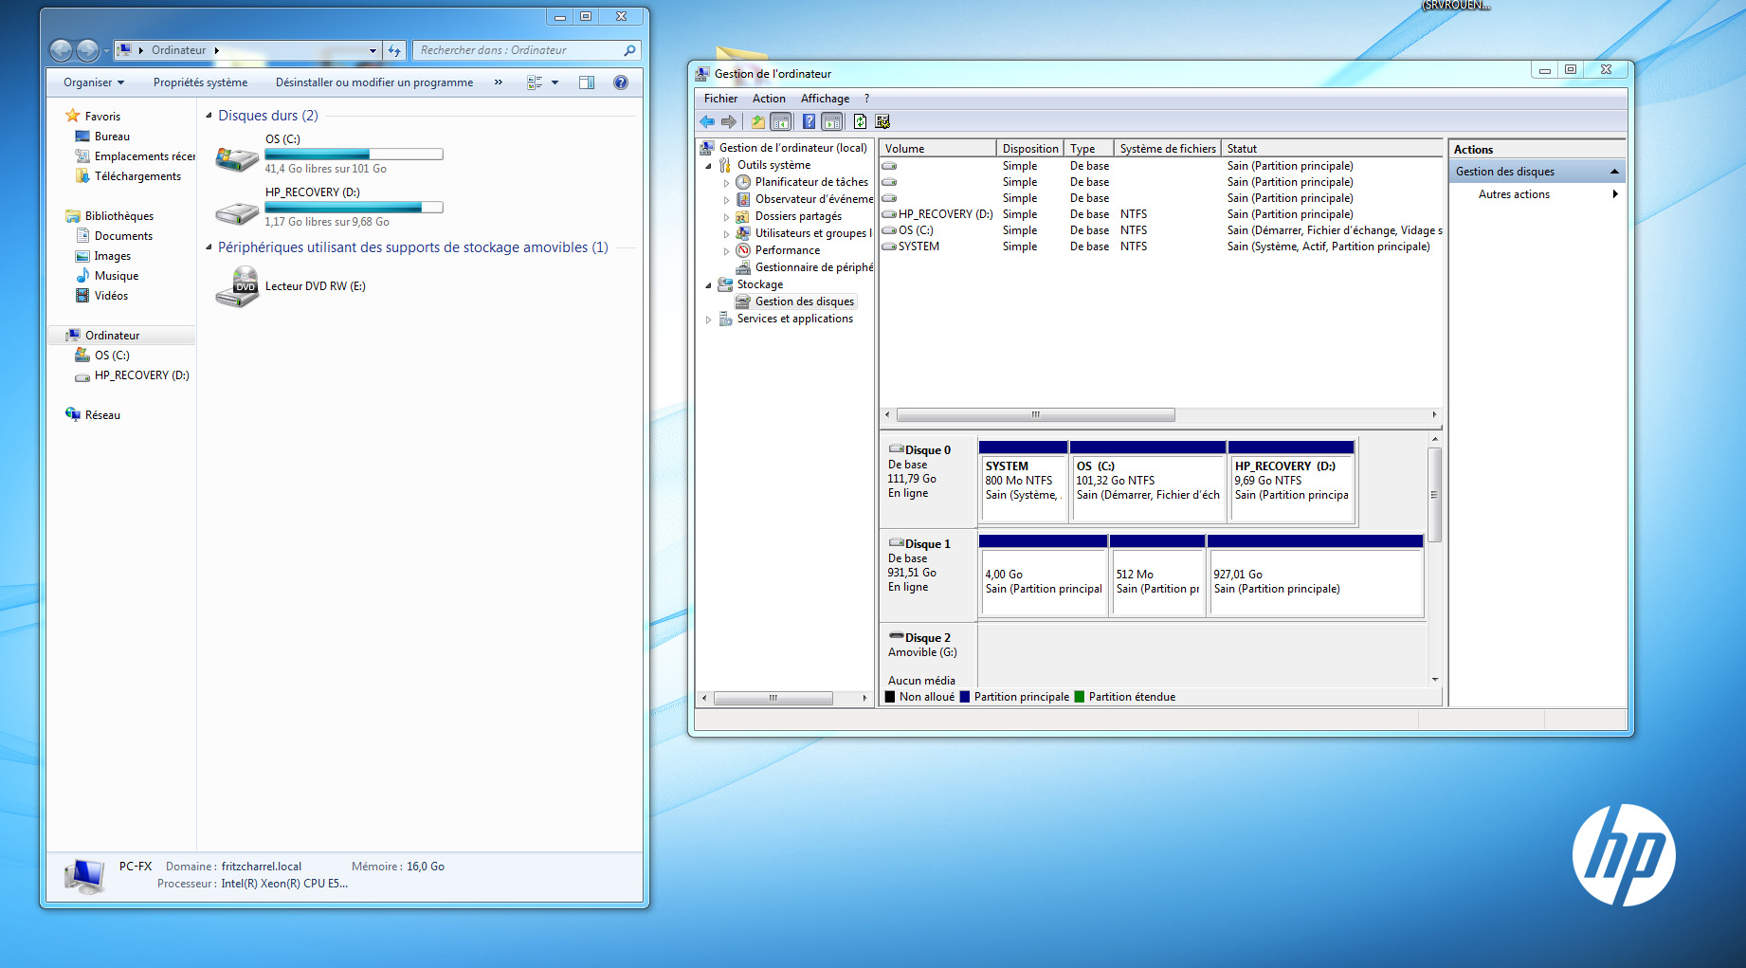Collapse Gestion des disques actions section
This screenshot has height=968, width=1746.
click(1614, 172)
